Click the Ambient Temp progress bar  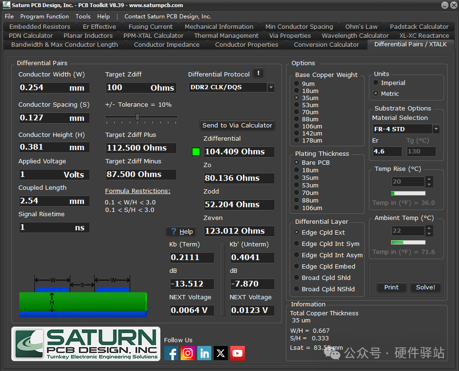tap(408, 243)
